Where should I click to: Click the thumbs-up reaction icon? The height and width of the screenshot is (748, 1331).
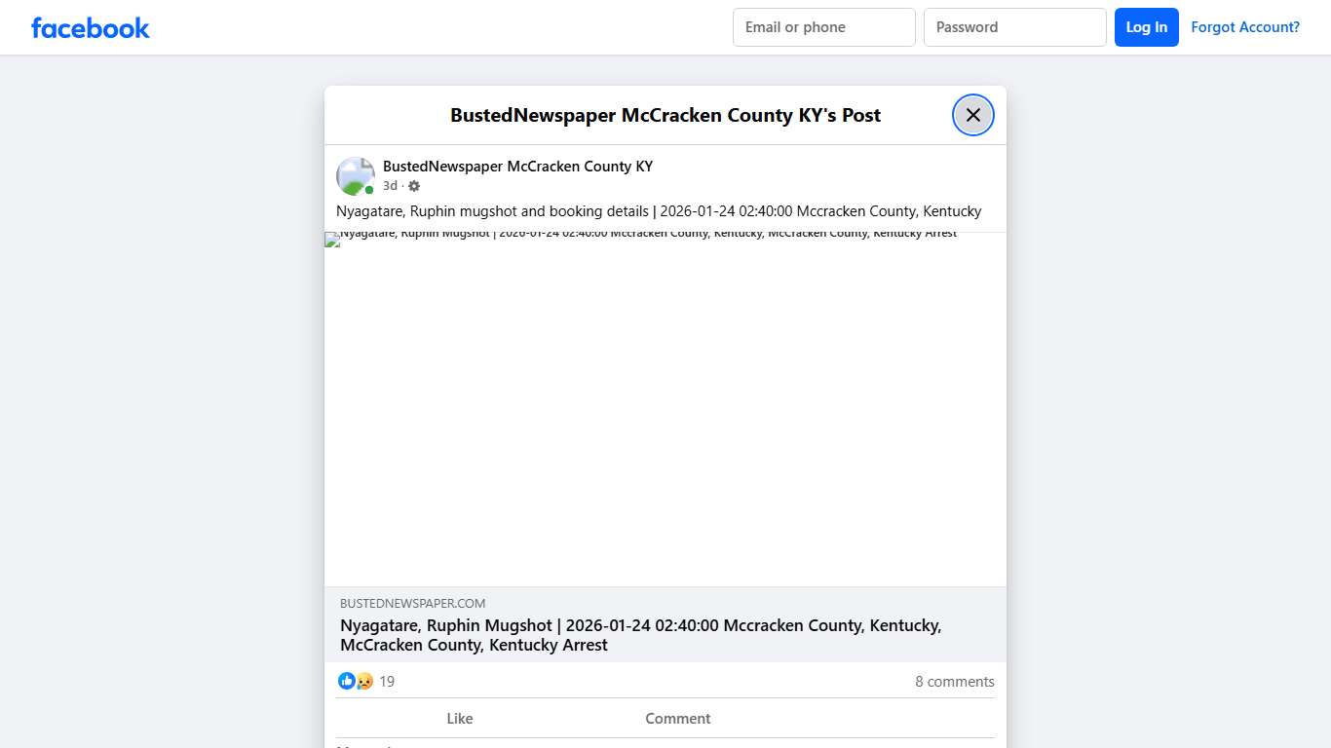(347, 681)
